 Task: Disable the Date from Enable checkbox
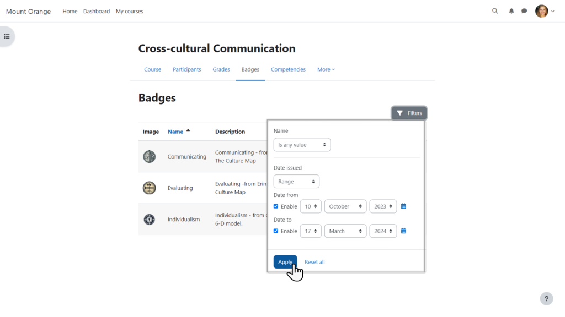[276, 206]
